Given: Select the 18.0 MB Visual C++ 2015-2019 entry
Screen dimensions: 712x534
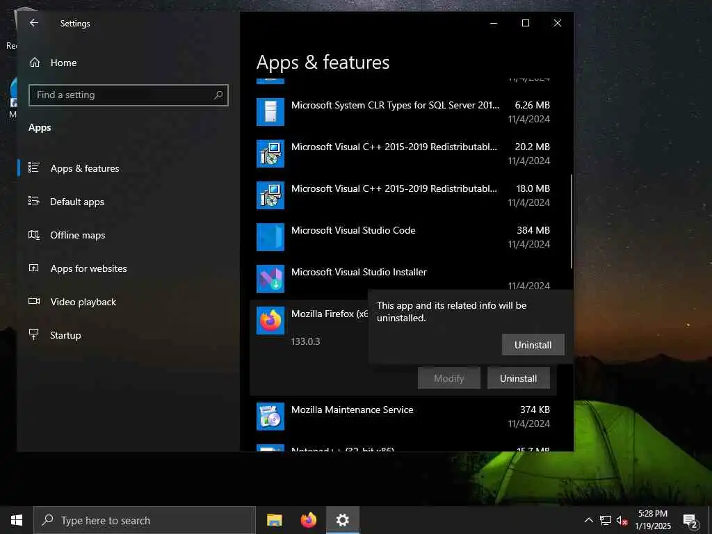Looking at the screenshot, I should pos(403,195).
